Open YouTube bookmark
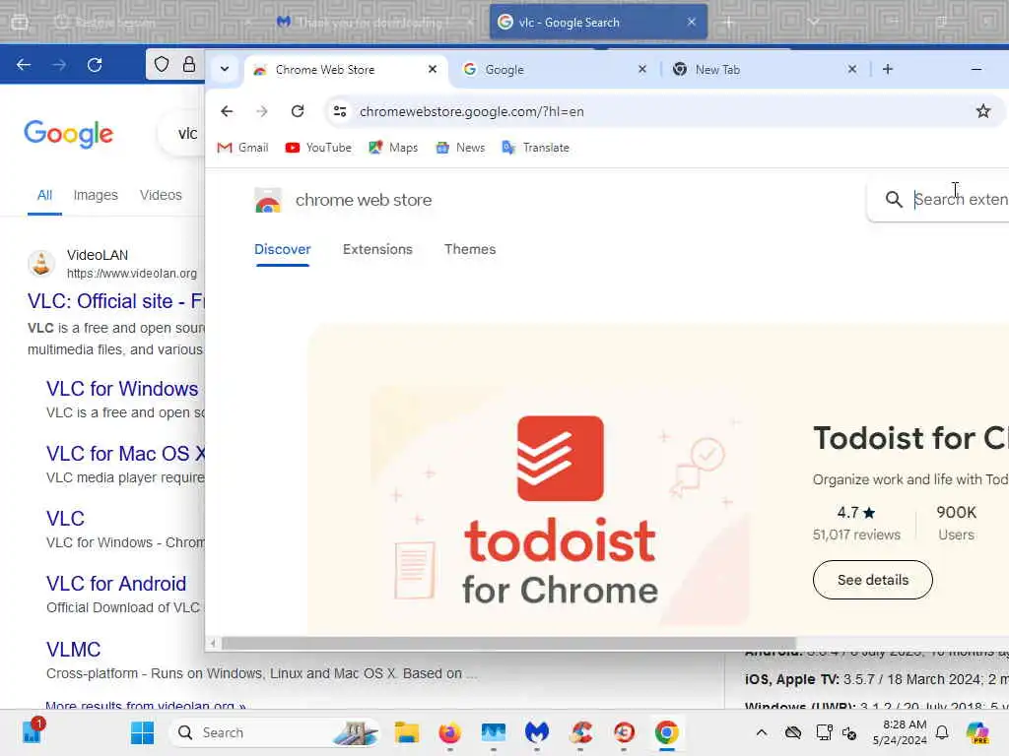The height and width of the screenshot is (756, 1009). pos(318,148)
